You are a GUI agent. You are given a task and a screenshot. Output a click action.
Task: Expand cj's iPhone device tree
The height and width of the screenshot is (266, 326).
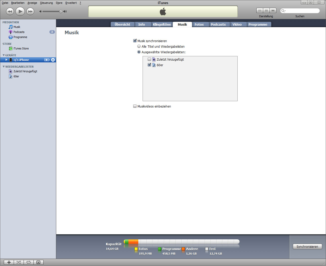[x=7, y=60]
